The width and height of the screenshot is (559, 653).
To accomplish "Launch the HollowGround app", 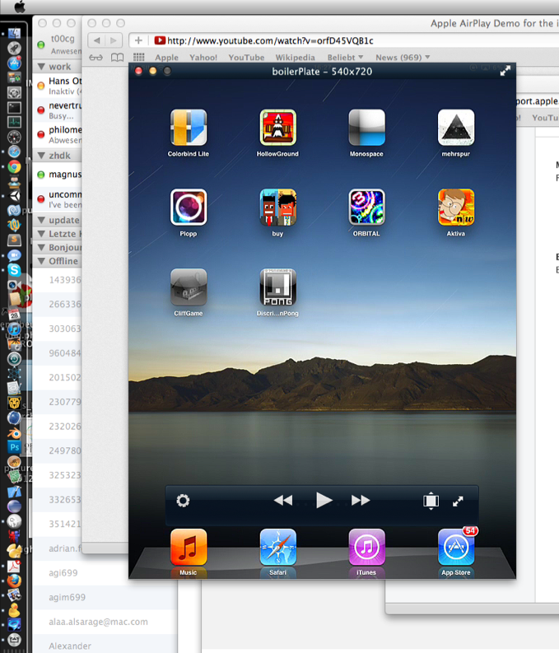I will click(277, 128).
